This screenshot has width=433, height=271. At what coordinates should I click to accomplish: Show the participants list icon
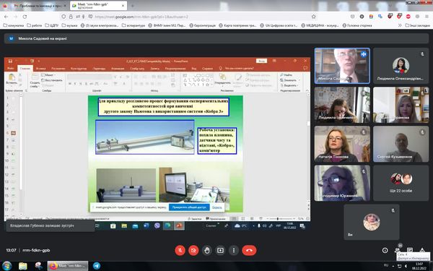tap(398, 250)
